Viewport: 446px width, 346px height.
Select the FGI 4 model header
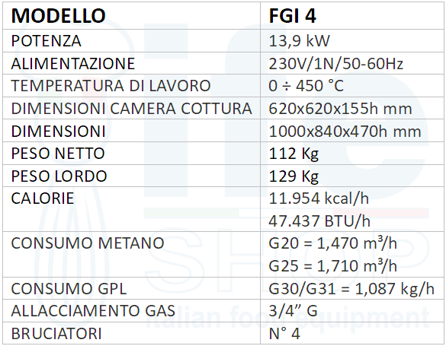coord(292,16)
